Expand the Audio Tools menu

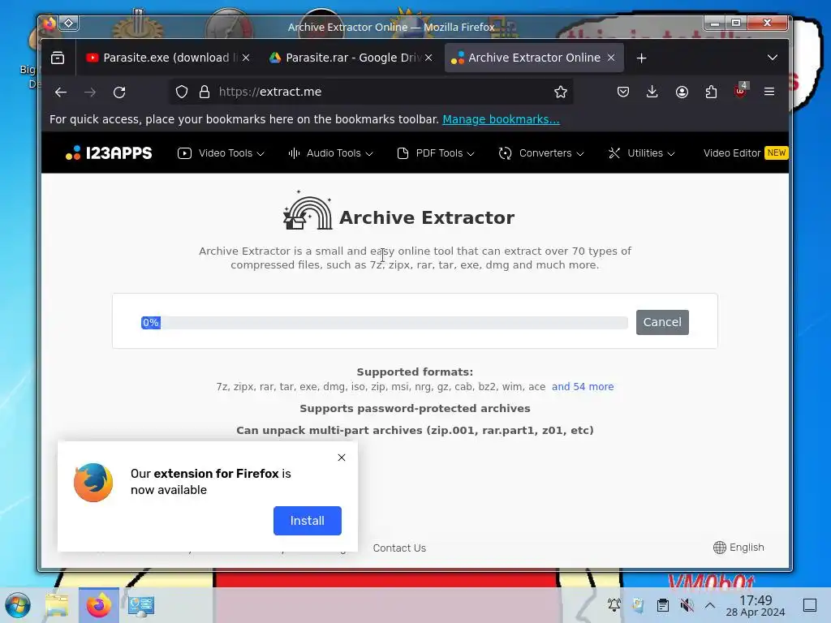330,153
